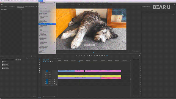Click the Export Frame camera icon
This screenshot has width=176, height=99.
tap(102, 55)
